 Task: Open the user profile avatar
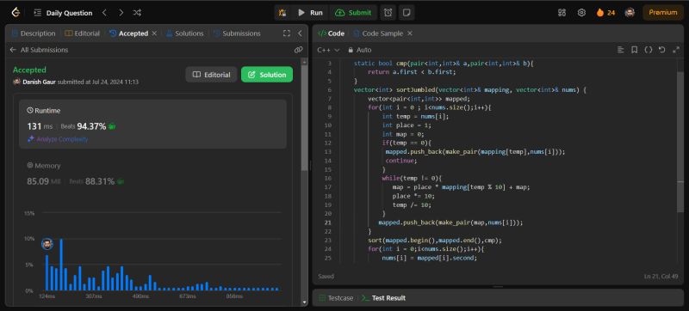630,13
